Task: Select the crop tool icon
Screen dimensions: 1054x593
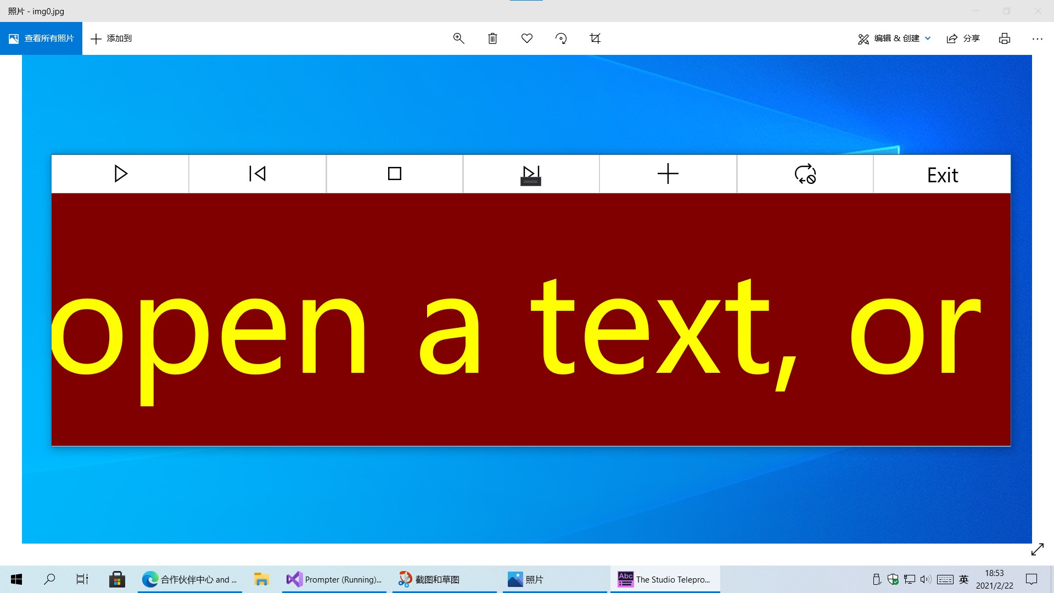Action: [595, 38]
